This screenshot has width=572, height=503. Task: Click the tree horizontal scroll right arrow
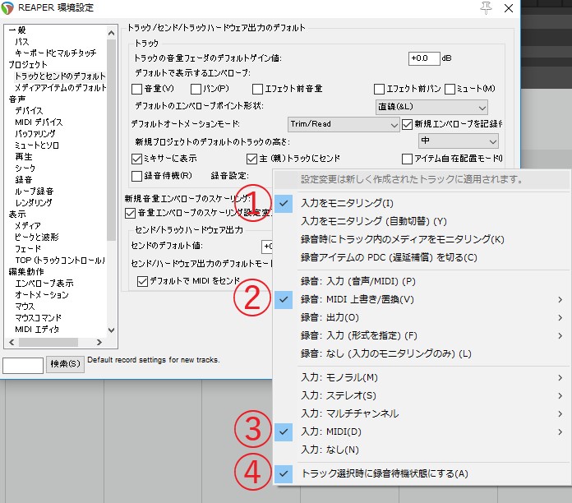pyautogui.click(x=99, y=343)
